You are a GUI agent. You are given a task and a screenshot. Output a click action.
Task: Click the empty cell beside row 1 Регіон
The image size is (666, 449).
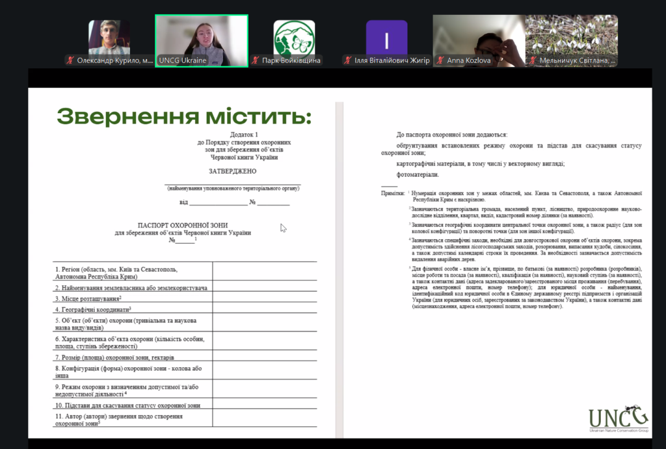265,272
